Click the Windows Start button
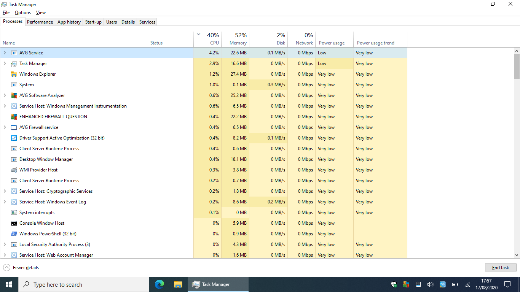 tap(9, 284)
